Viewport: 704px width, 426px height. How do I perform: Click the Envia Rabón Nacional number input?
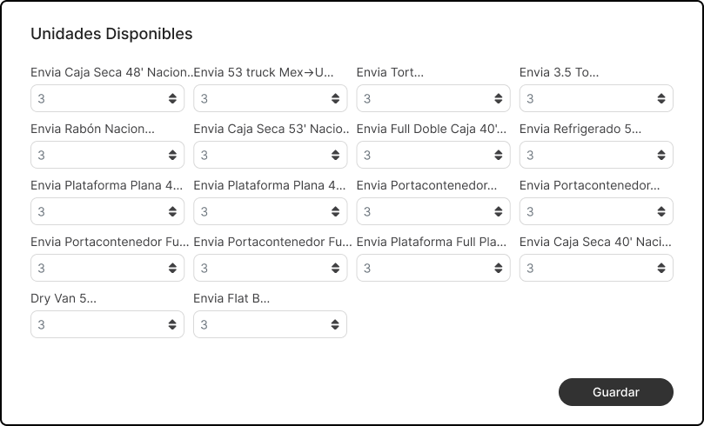click(x=97, y=156)
